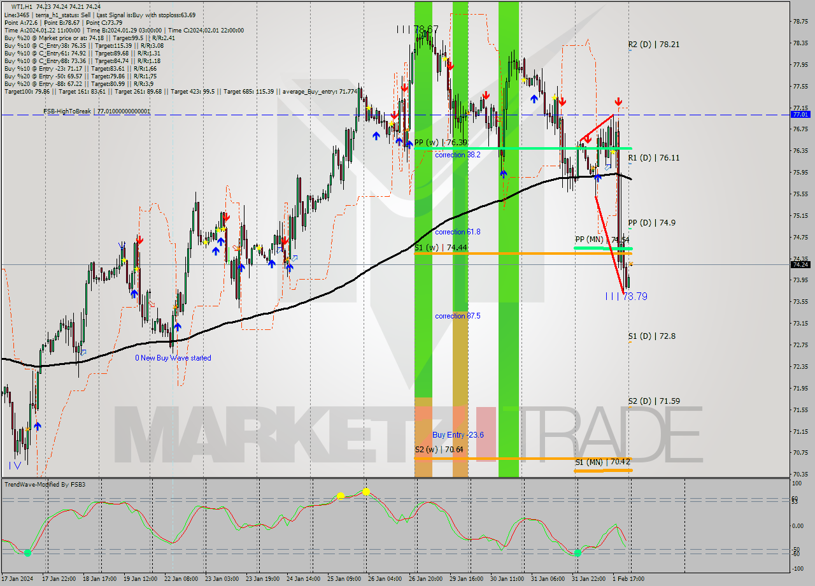Viewport: 815px width, 586px height.
Task: Select the '1 Feb 17:00' time axis label
Action: 630,579
